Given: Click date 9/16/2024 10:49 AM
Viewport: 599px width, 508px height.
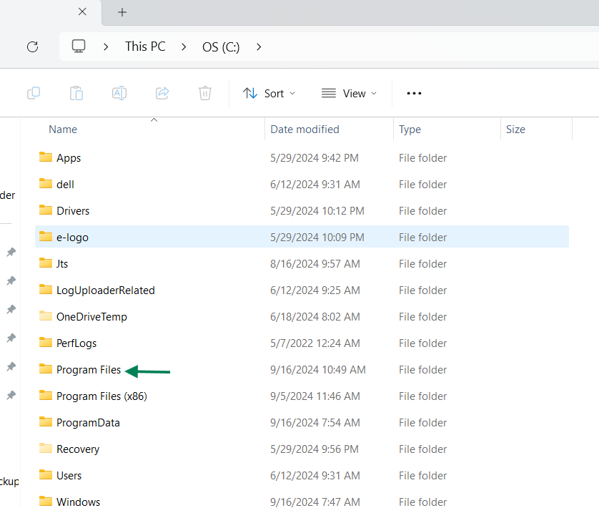Looking at the screenshot, I should [x=318, y=369].
